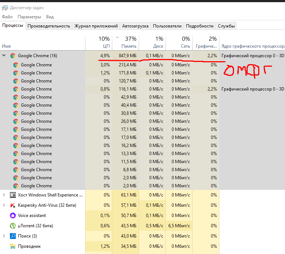Click Chrome icon in the 17,0 МБ row
This screenshot has height=254, width=285.
(x=16, y=137)
